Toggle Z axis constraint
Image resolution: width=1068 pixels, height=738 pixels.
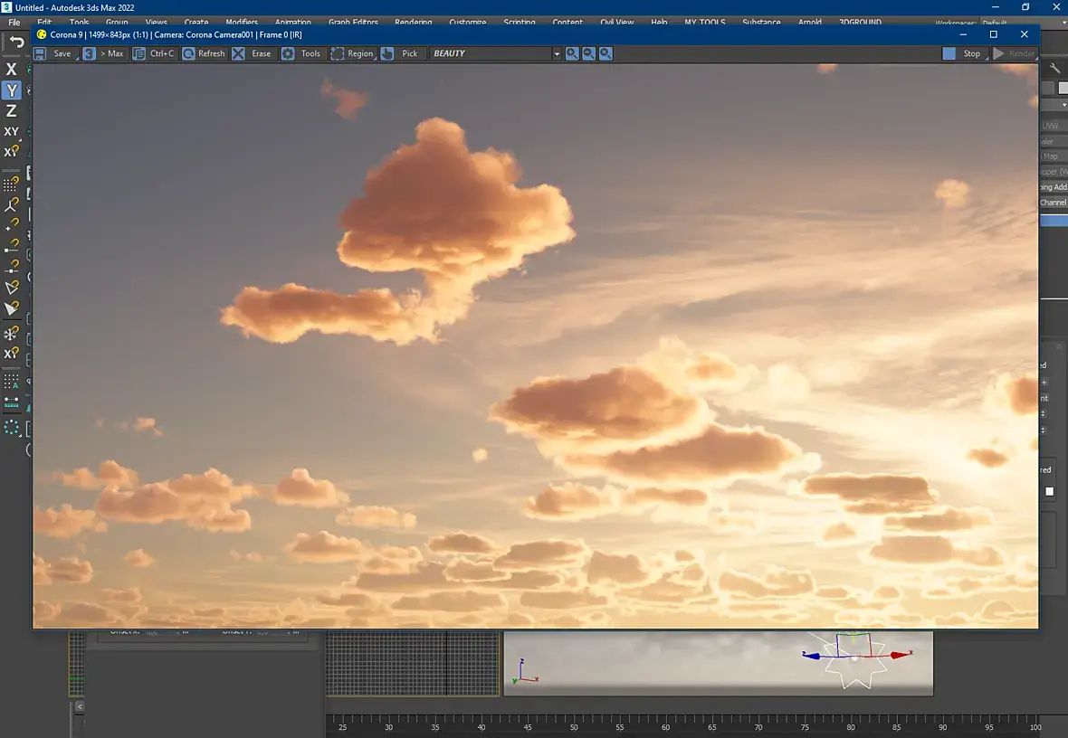11,110
